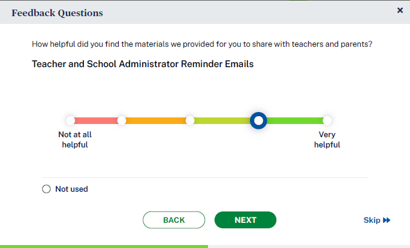
Task: Skip this question using the Skip link
Action: 372,220
